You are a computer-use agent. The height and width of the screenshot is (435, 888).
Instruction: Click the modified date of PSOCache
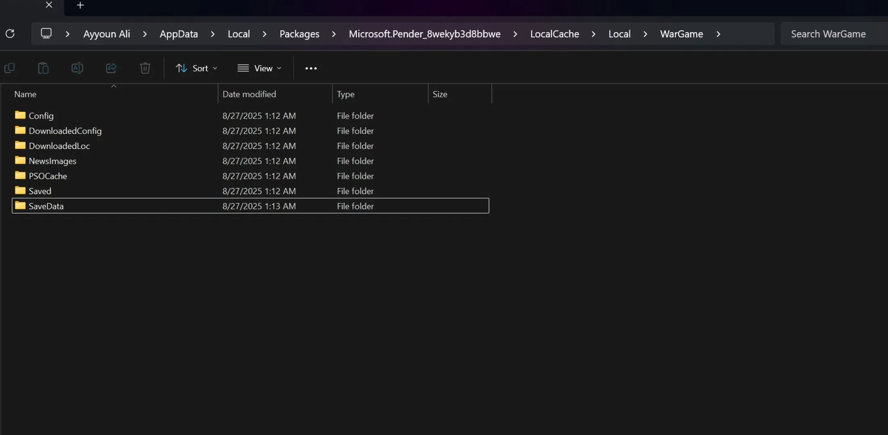point(259,176)
